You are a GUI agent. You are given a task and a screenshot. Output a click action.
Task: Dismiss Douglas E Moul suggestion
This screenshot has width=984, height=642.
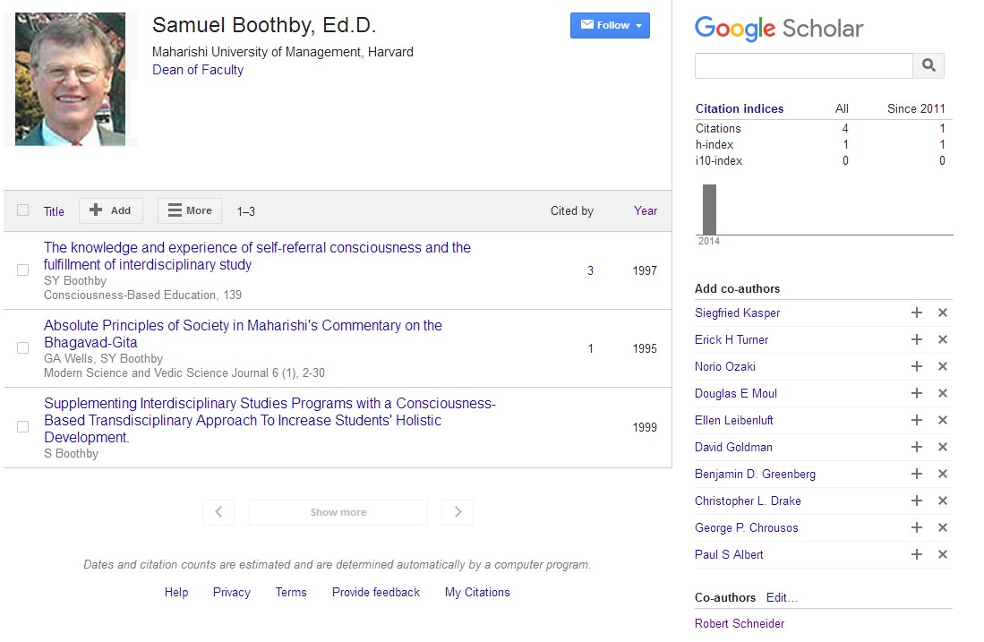pos(942,393)
